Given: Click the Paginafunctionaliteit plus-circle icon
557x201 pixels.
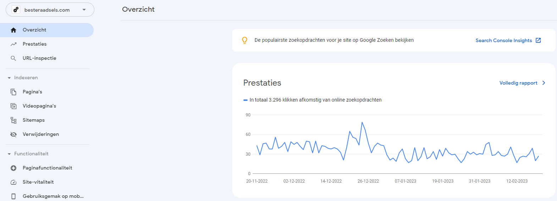Looking at the screenshot, I should pyautogui.click(x=13, y=168).
